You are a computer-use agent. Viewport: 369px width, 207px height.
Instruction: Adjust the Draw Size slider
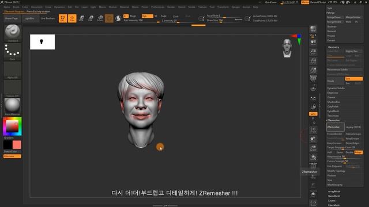coord(224,21)
